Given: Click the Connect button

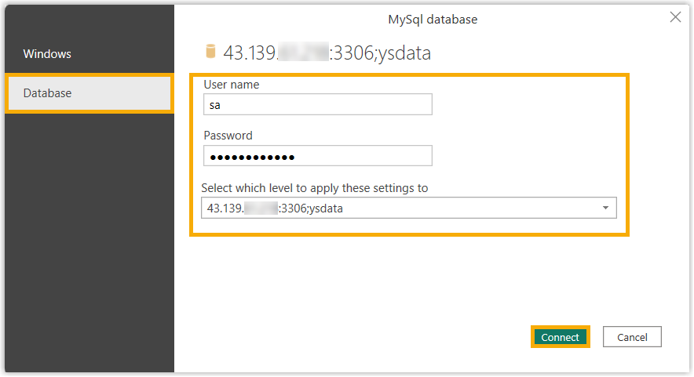Looking at the screenshot, I should coord(560,337).
